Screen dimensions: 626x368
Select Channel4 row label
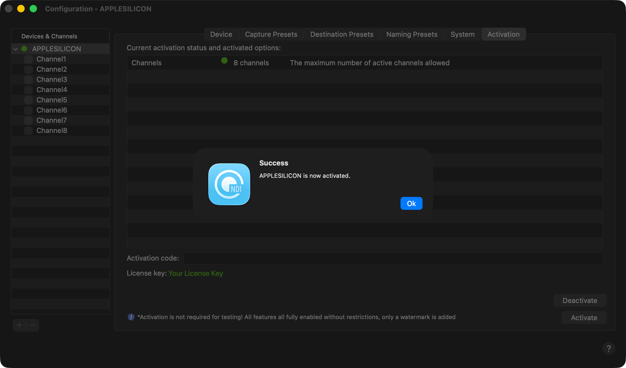[52, 90]
